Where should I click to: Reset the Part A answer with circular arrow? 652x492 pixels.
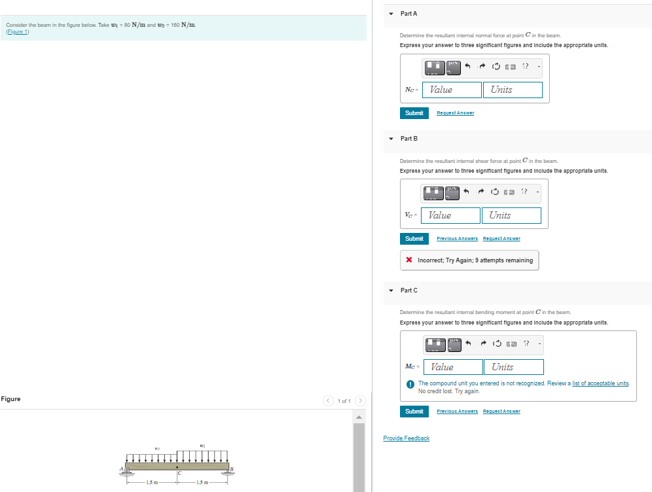(496, 66)
